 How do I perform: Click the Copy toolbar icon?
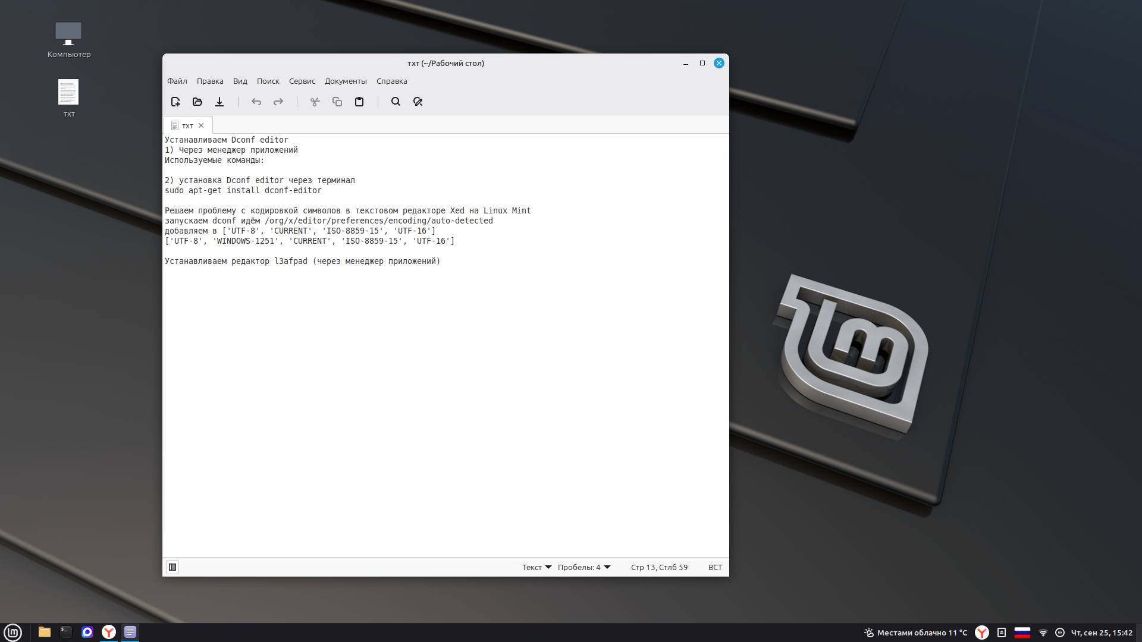tap(337, 102)
